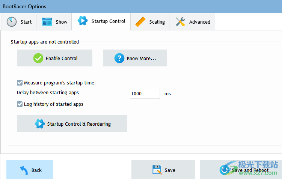Click the Save and Reboot button
This screenshot has width=282, height=179.
coord(241,170)
